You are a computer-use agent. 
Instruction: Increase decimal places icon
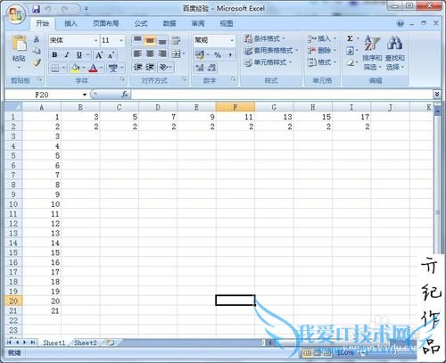200,68
